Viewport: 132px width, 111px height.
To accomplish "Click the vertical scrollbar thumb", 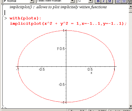I will pos(130,11).
